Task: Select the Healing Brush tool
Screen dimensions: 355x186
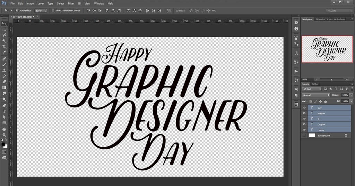Action: point(4,59)
